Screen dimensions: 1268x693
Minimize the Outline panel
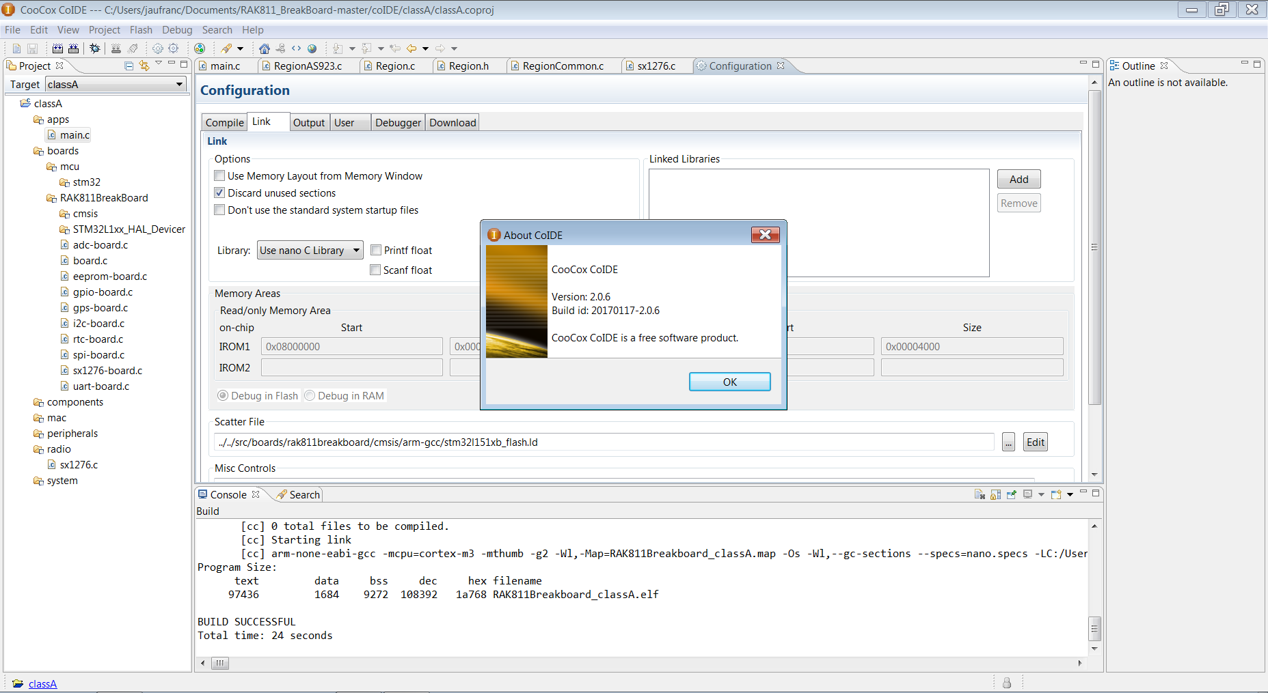(x=1245, y=63)
